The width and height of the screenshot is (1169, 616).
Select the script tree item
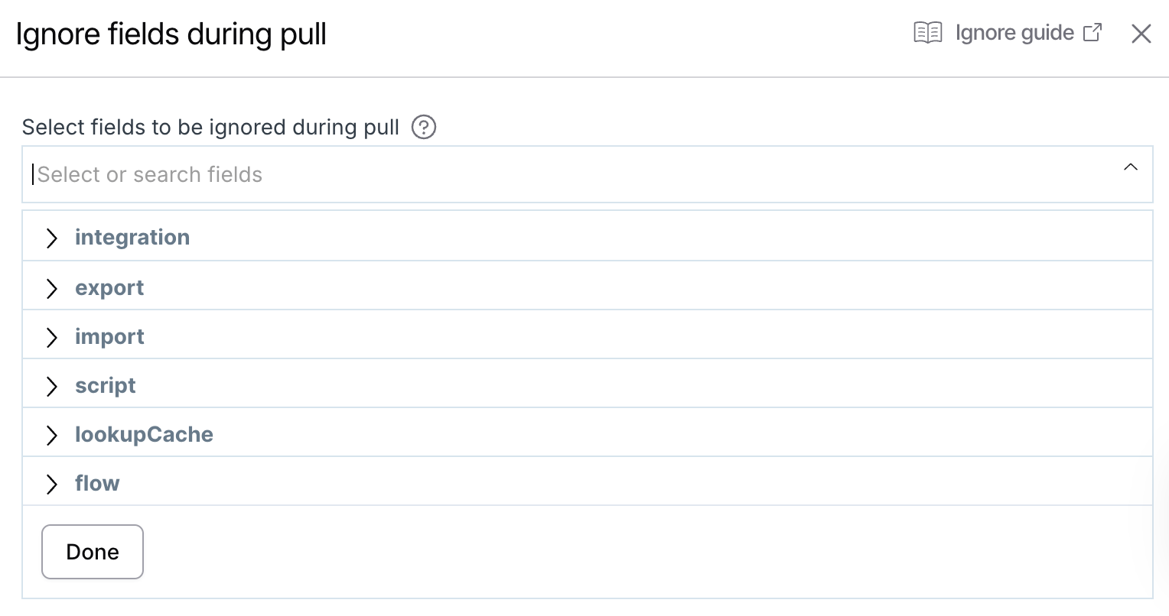[x=105, y=385]
